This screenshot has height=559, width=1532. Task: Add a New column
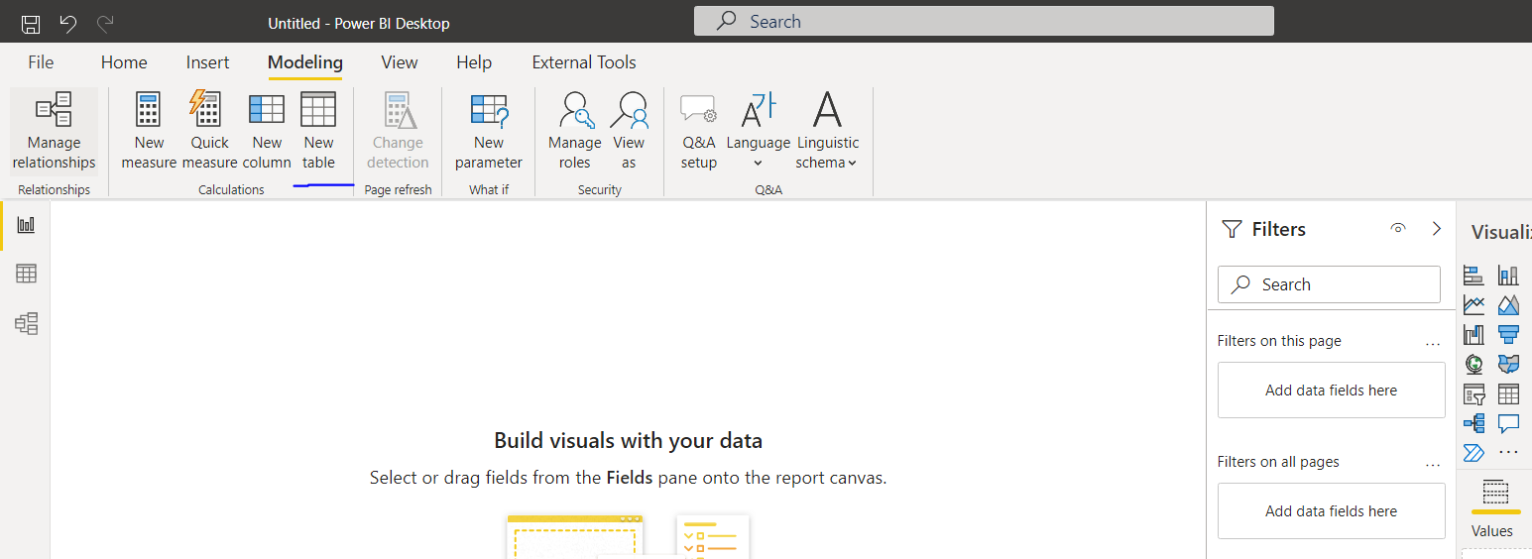click(267, 131)
